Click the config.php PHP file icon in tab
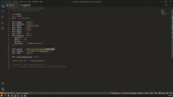The height and width of the screenshot is (97, 173). pyautogui.click(x=20, y=5)
